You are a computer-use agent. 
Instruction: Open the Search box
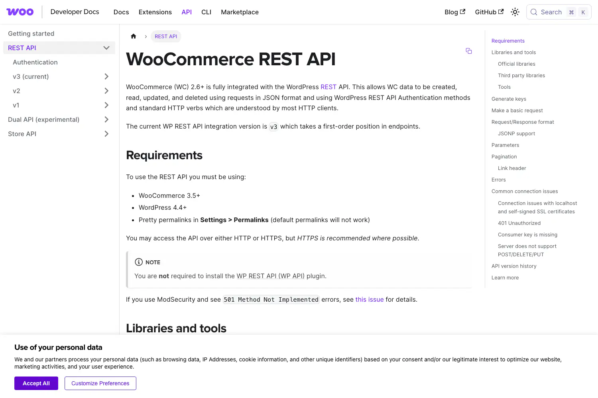[x=559, y=12]
